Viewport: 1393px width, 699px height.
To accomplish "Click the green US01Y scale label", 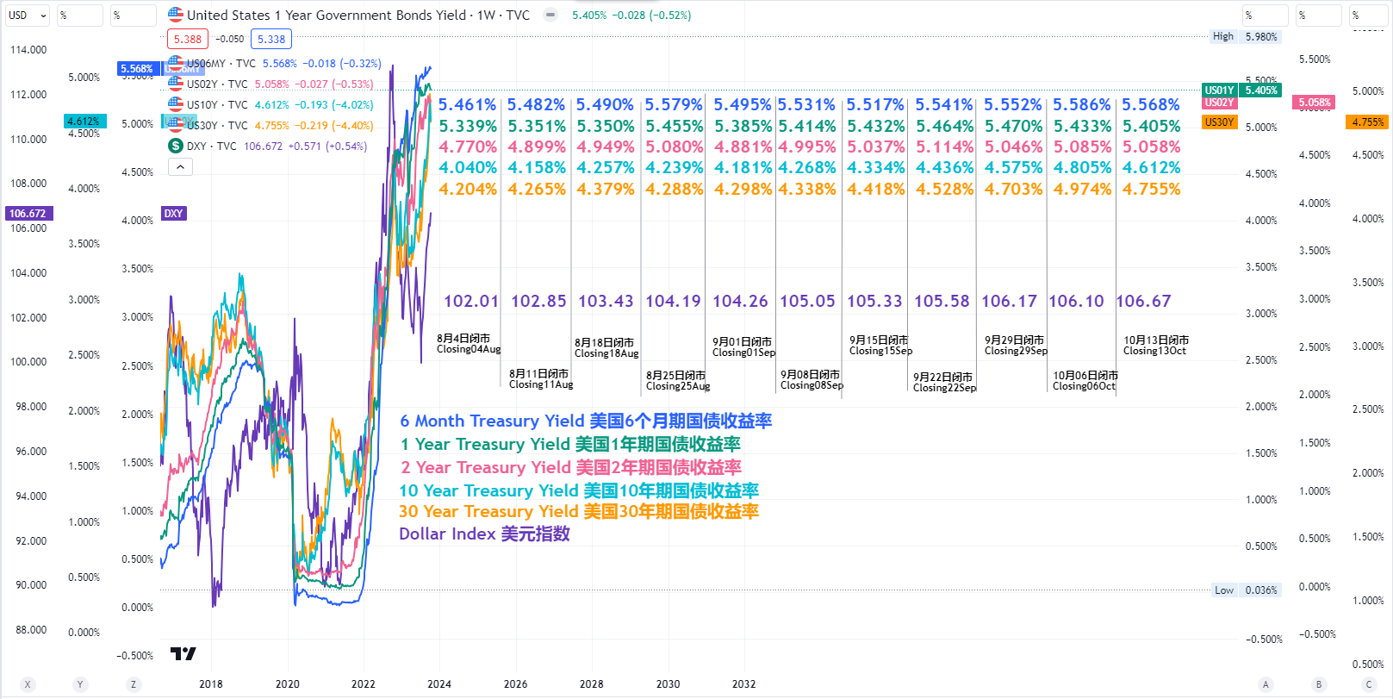I will tap(1219, 90).
